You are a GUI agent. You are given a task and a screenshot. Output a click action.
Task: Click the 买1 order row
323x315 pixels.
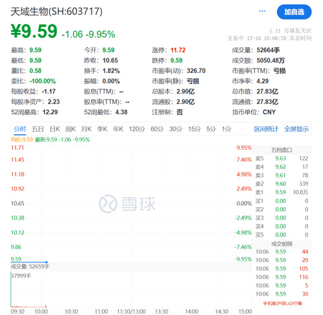[x=282, y=201]
